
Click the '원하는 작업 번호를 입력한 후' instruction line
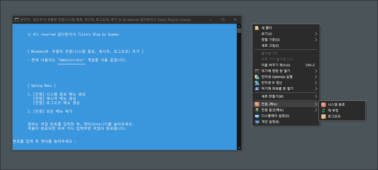click(81, 124)
